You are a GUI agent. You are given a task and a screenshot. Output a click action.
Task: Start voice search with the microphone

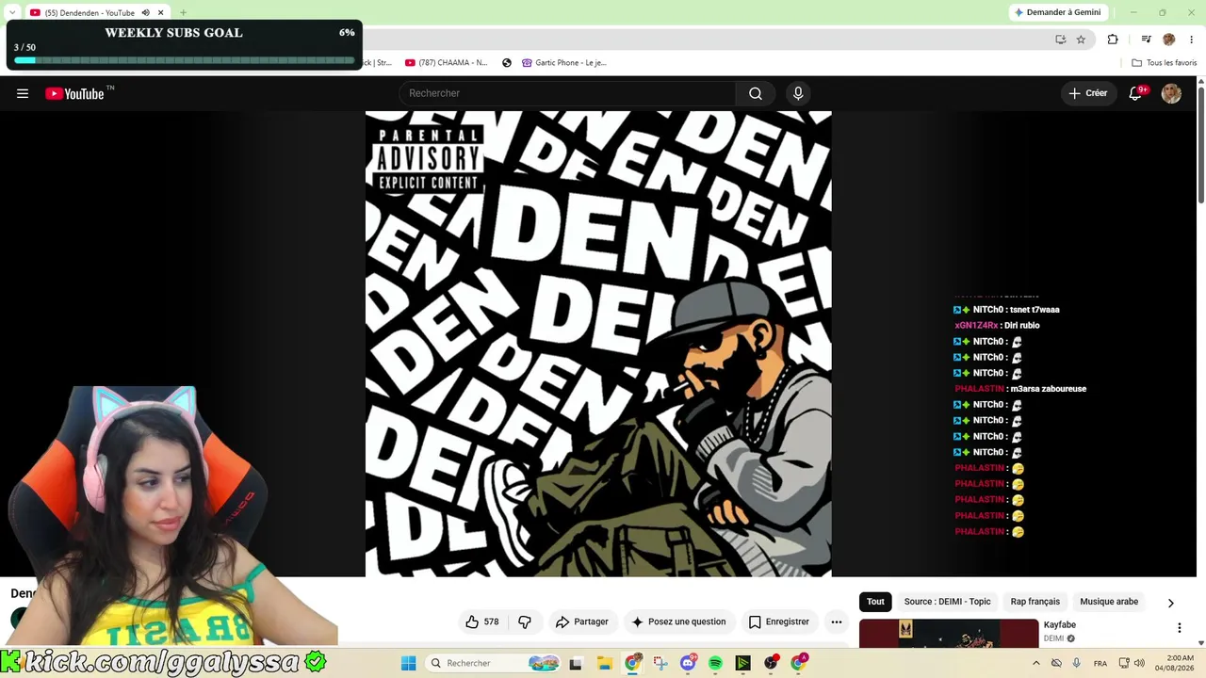798,93
